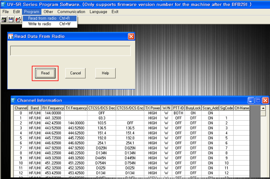Select the BusyLock ON cell in channel 0
This screenshot has width=270, height=179.
pyautogui.click(x=193, y=113)
